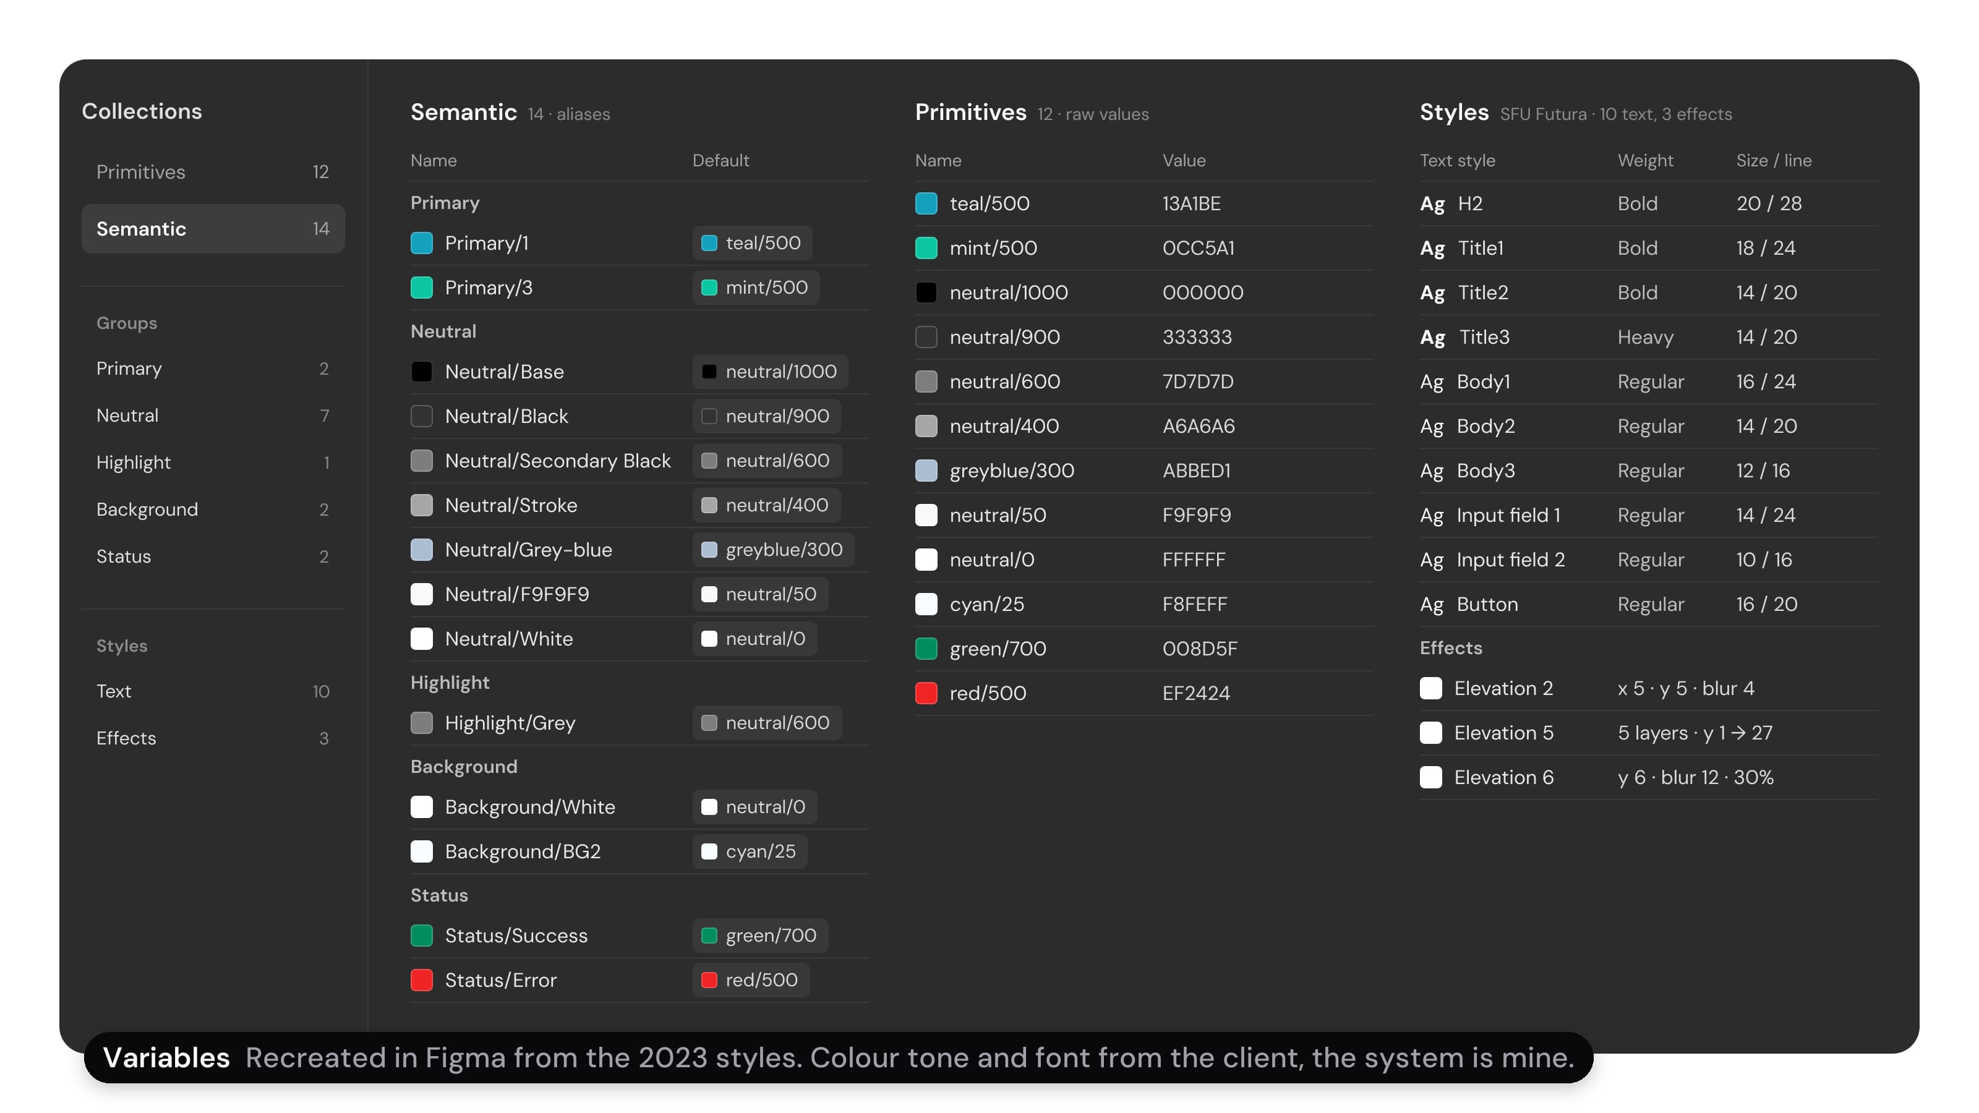Open the Primary group in sidebar
1979x1113 pixels.
(213, 369)
